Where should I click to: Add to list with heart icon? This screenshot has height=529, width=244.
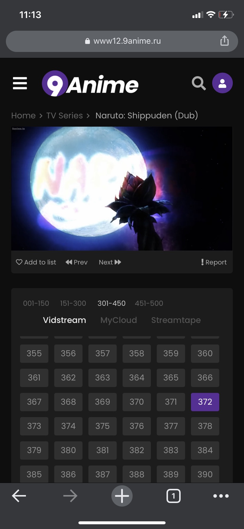coord(36,262)
